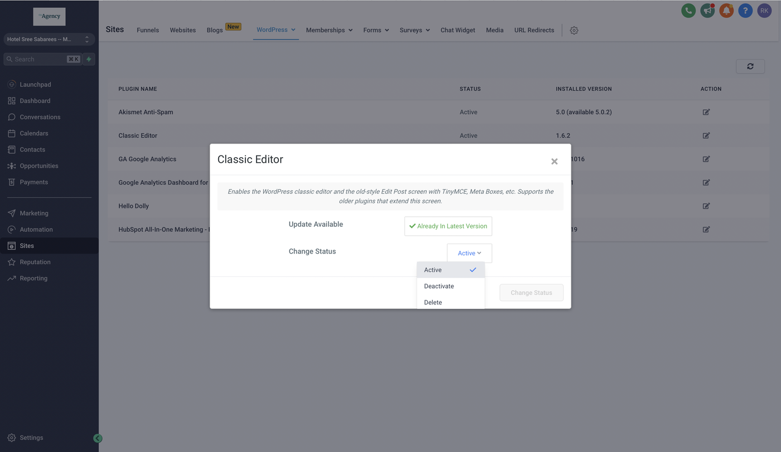The height and width of the screenshot is (452, 781).
Task: Expand the Memberships dropdown
Action: [329, 30]
